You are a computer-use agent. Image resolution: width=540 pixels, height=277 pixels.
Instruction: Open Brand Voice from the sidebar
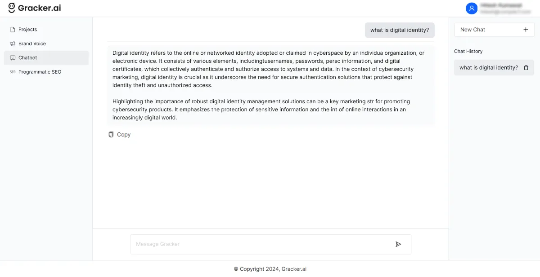(x=31, y=44)
